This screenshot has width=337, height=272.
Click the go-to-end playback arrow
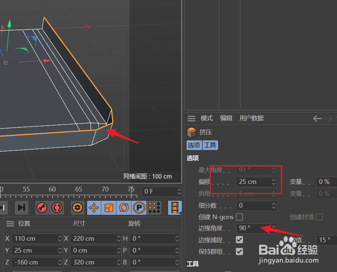click(22, 208)
